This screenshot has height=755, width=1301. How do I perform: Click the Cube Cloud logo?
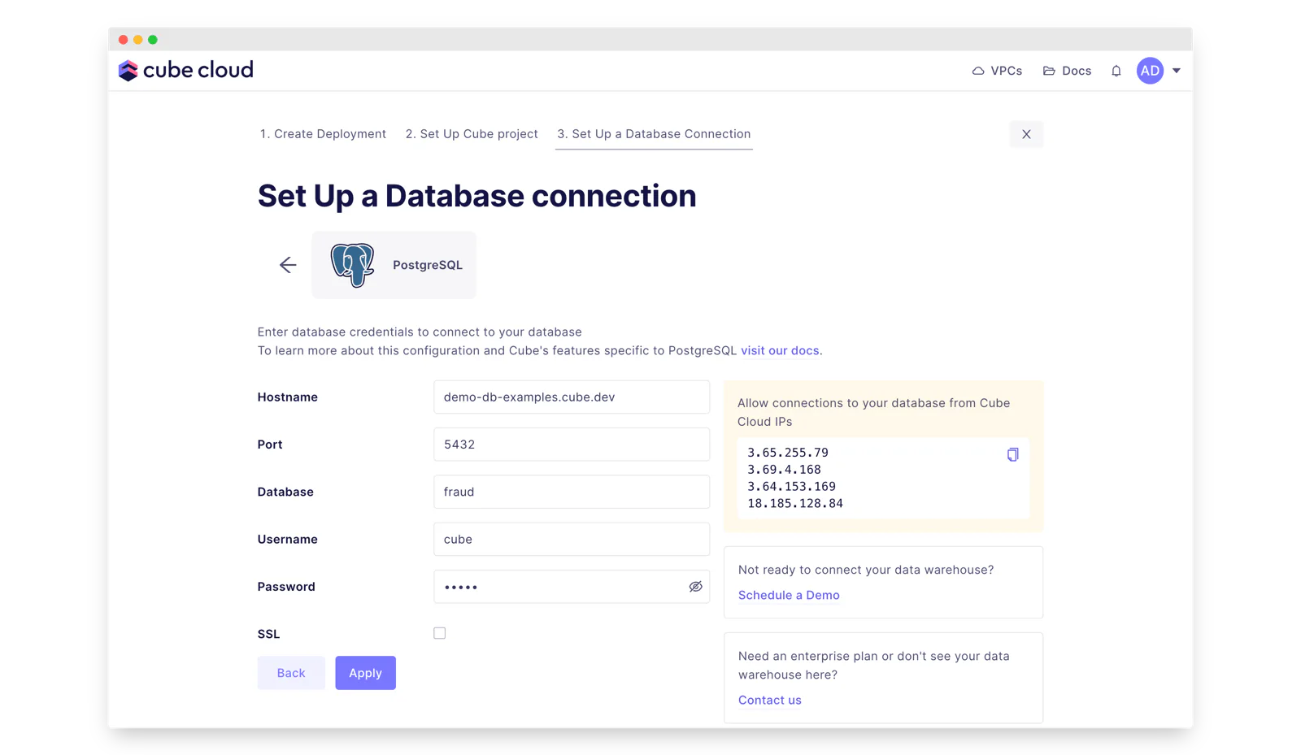186,71
